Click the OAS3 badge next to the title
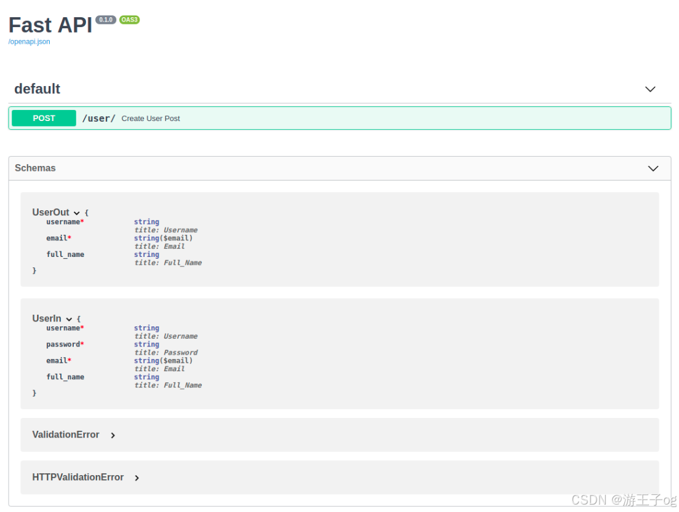This screenshot has height=512, width=679. (129, 19)
